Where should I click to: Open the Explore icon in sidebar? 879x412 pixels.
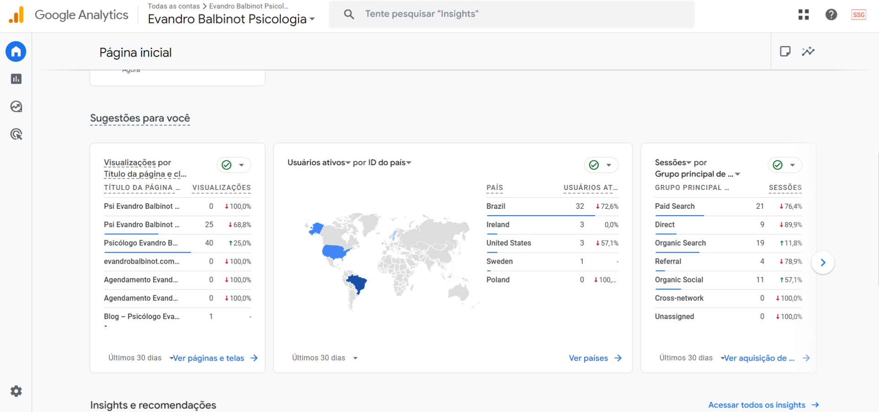[x=16, y=107]
